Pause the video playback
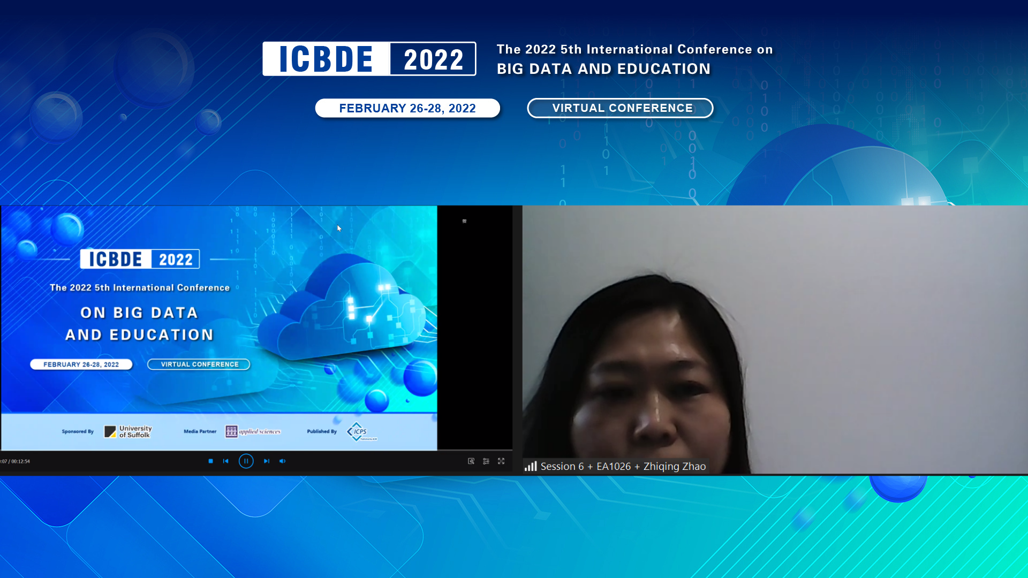Image resolution: width=1028 pixels, height=578 pixels. [246, 461]
